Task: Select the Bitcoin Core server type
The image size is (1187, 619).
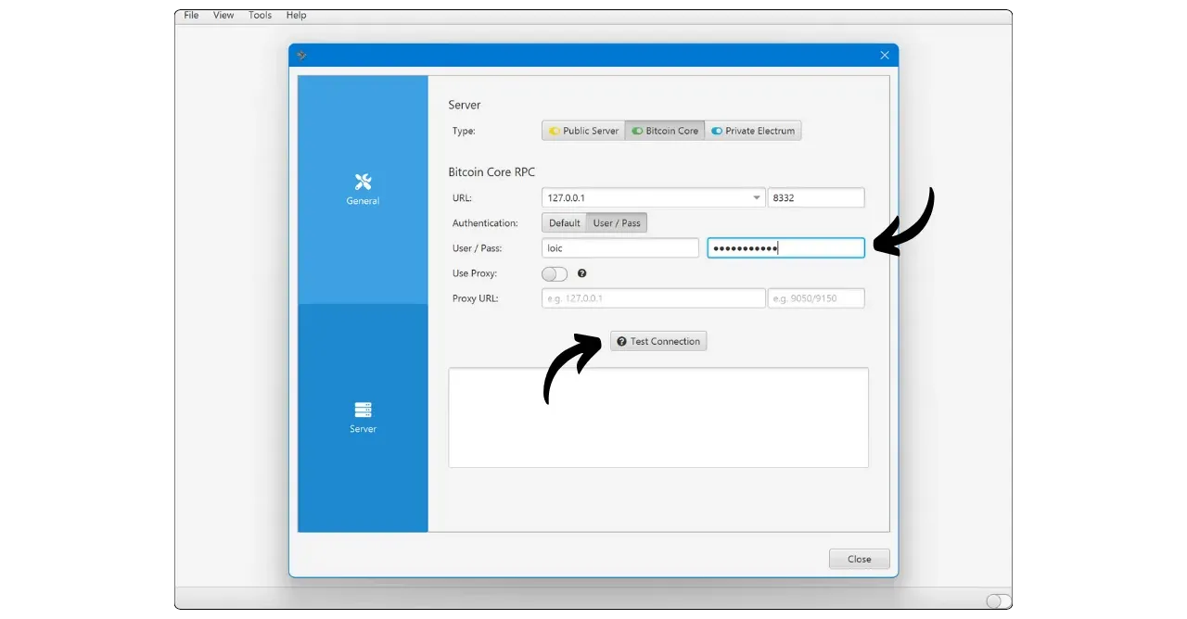Action: click(665, 131)
